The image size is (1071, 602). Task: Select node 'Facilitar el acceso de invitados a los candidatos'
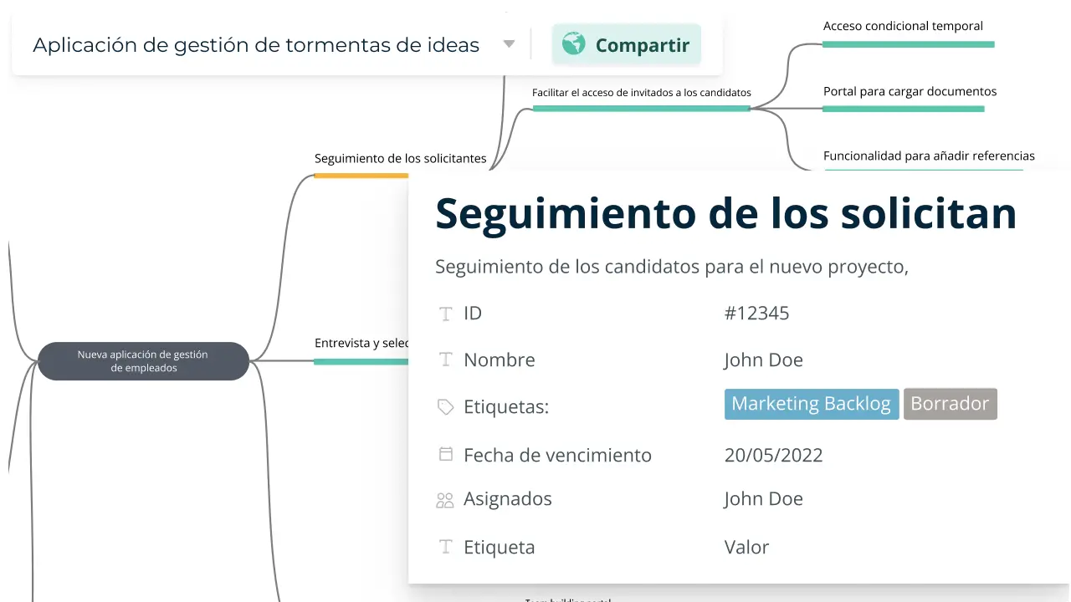pos(642,93)
